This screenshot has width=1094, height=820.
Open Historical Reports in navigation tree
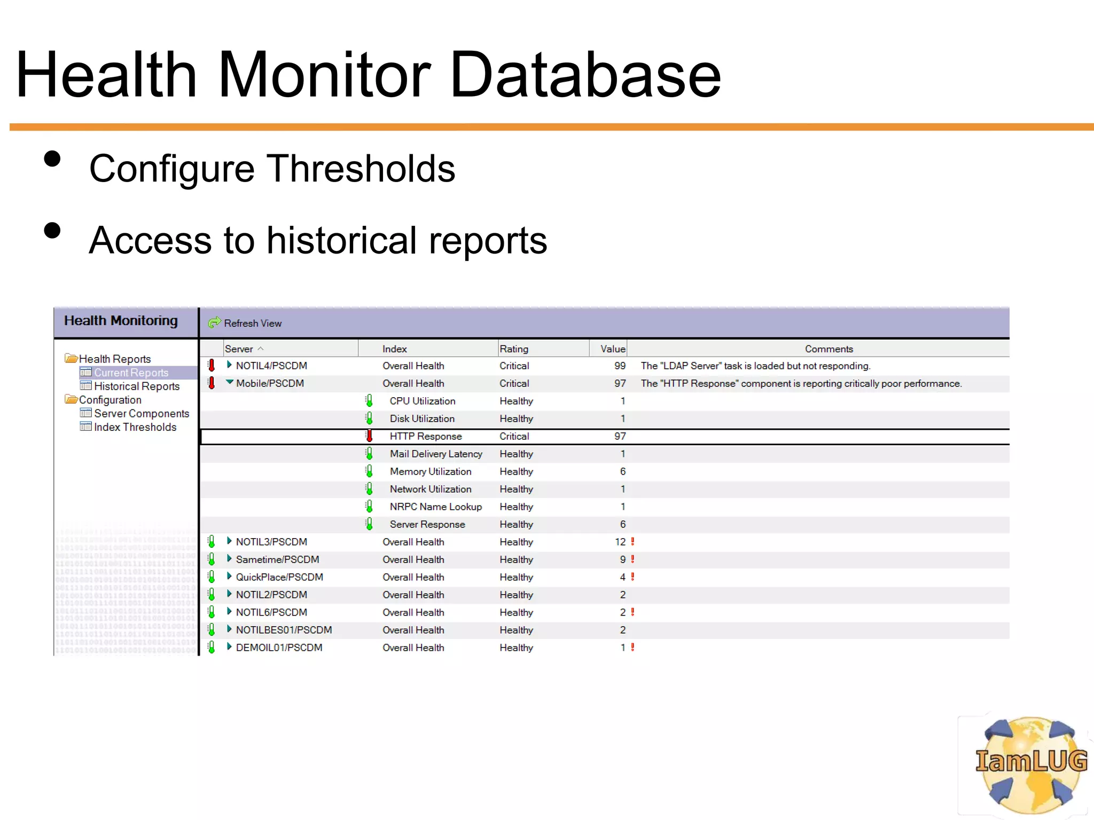(137, 386)
